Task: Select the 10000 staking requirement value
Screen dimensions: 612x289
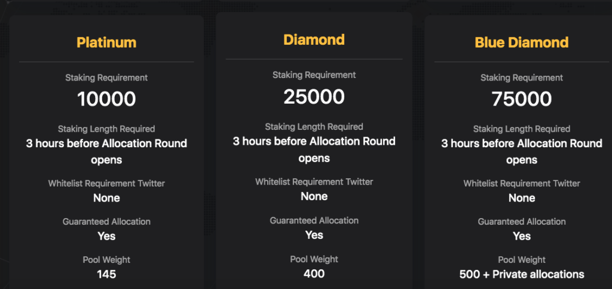Action: pos(106,99)
